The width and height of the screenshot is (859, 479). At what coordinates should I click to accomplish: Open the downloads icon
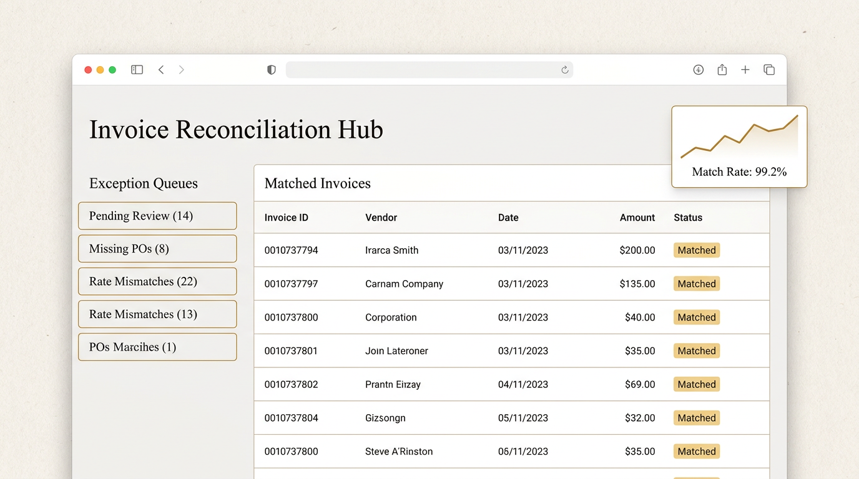click(699, 70)
